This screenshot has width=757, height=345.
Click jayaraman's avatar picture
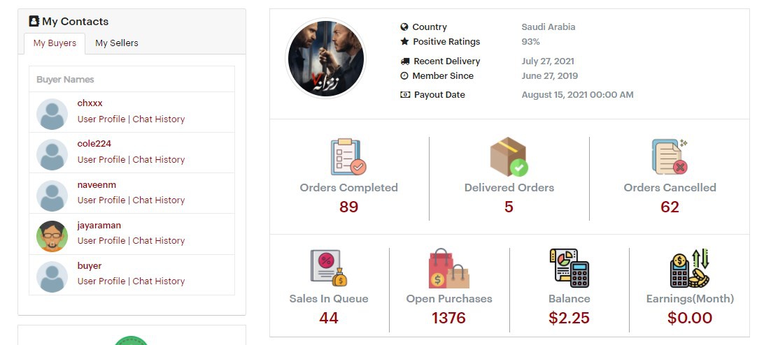(x=52, y=236)
